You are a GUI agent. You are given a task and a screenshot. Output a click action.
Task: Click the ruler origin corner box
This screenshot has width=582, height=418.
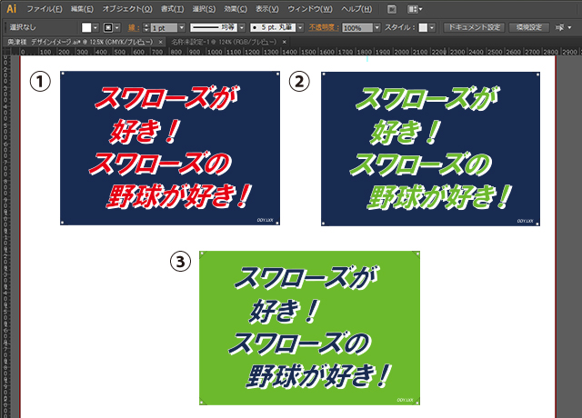click(x=5, y=52)
